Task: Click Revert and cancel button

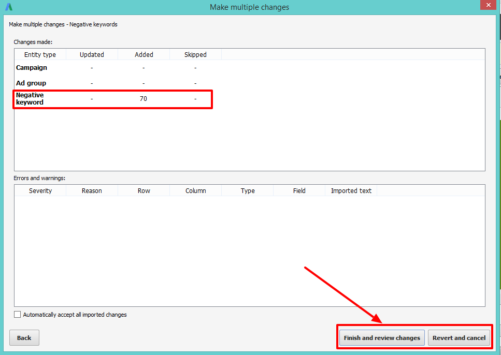Action: (x=459, y=338)
